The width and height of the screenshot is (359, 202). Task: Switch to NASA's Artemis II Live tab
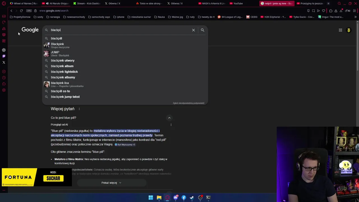[212, 3]
